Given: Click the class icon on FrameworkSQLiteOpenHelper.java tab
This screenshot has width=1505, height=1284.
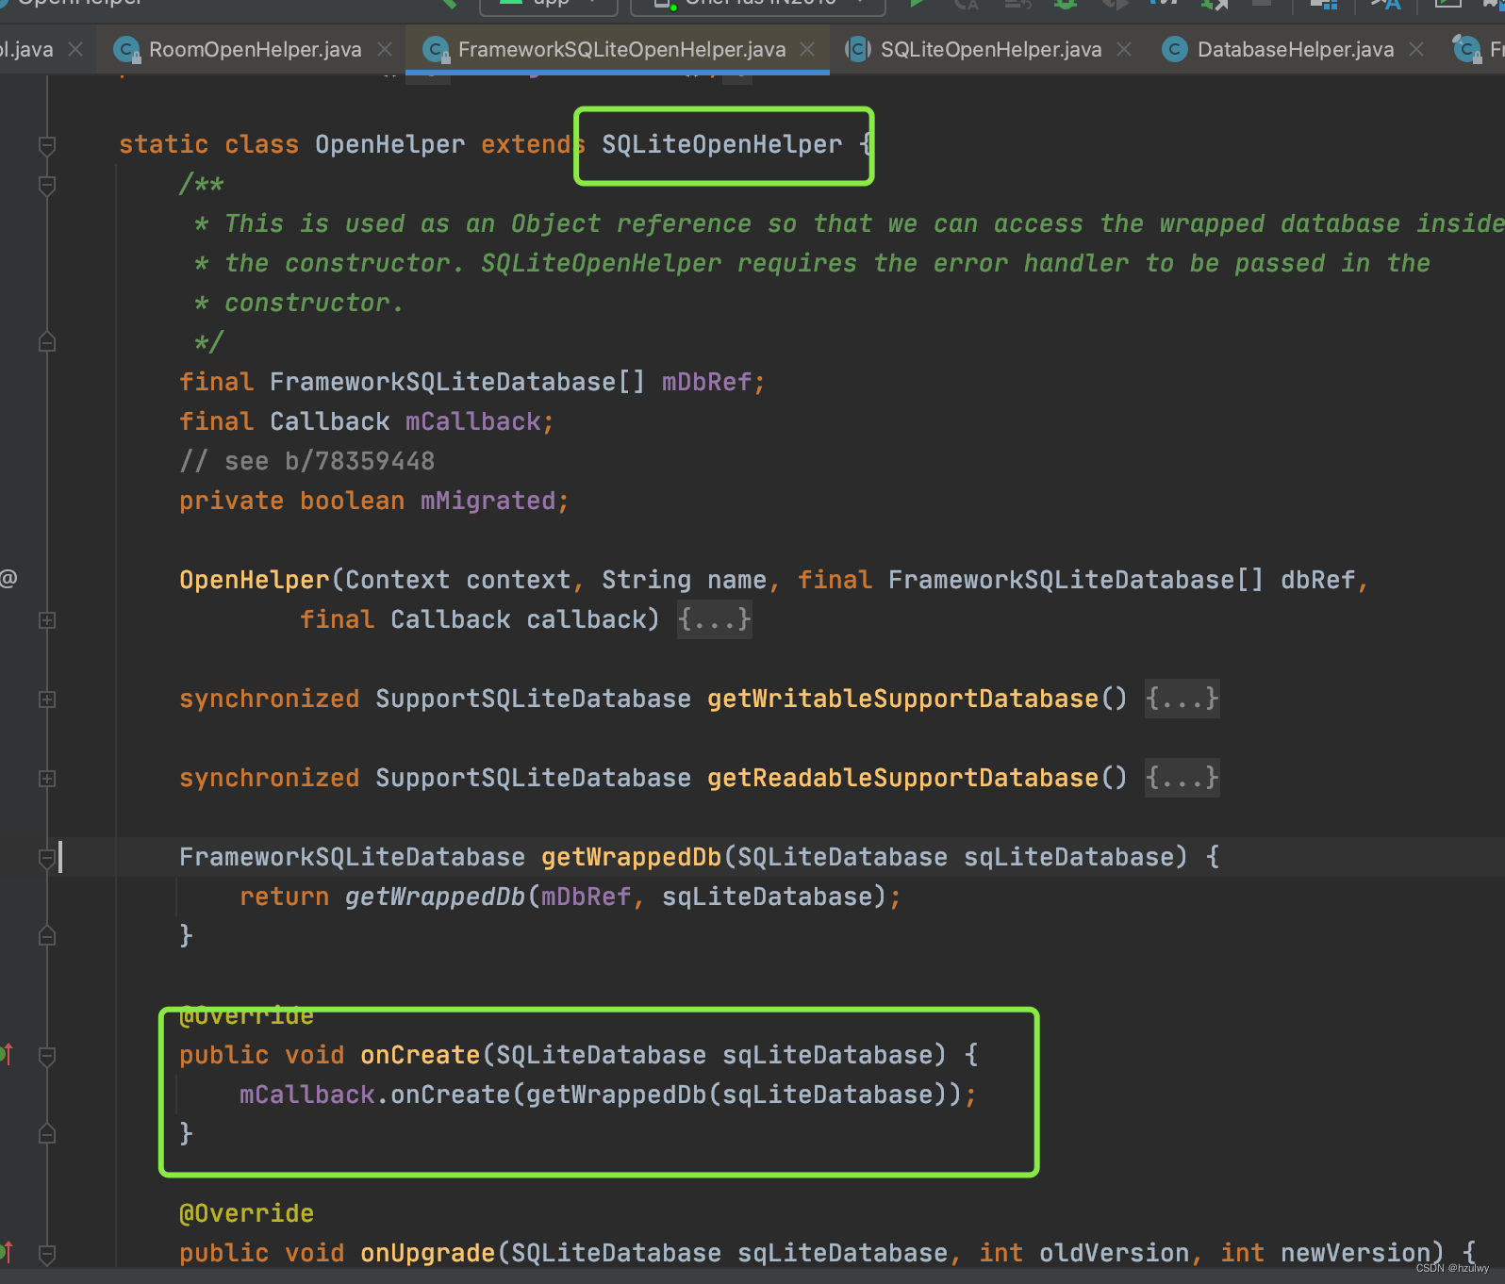Looking at the screenshot, I should point(436,49).
